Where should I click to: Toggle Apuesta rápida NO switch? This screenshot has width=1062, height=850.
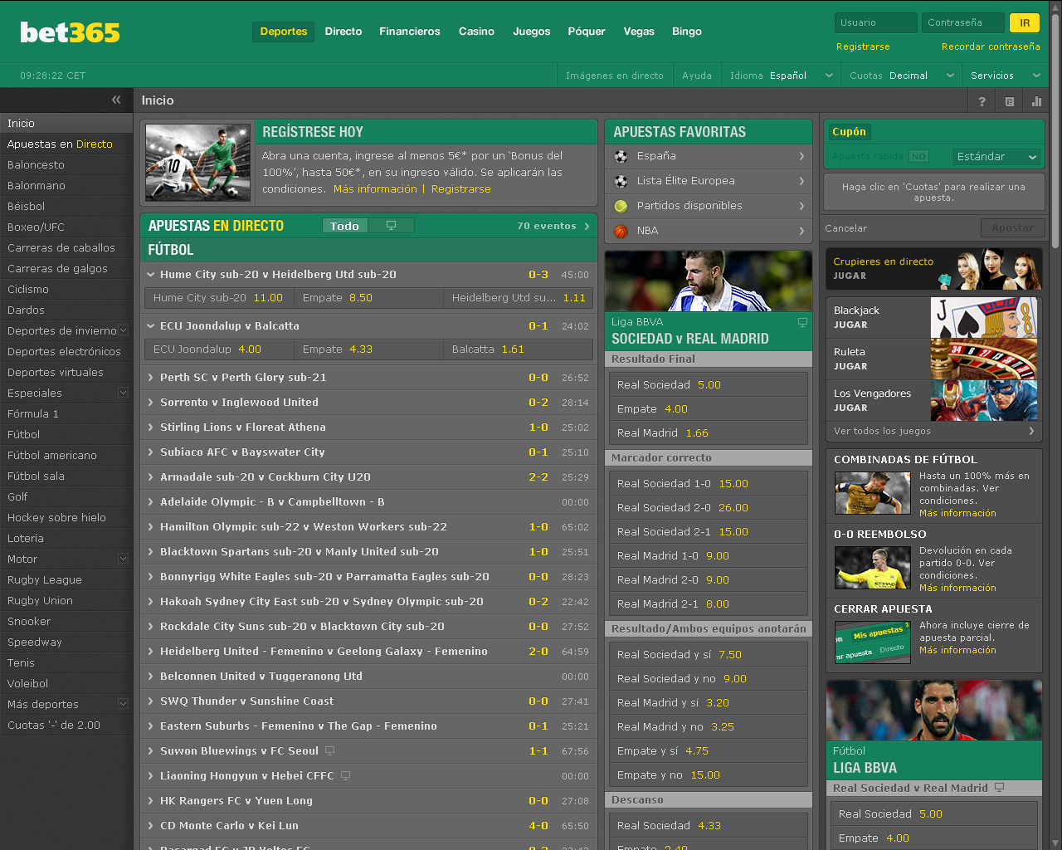click(x=918, y=156)
